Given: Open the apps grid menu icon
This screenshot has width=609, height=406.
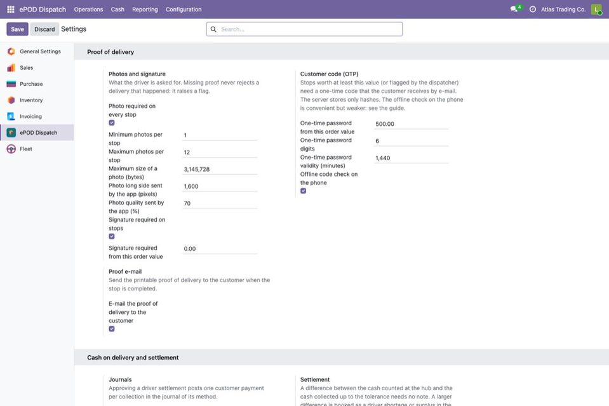Looking at the screenshot, I should 11,10.
